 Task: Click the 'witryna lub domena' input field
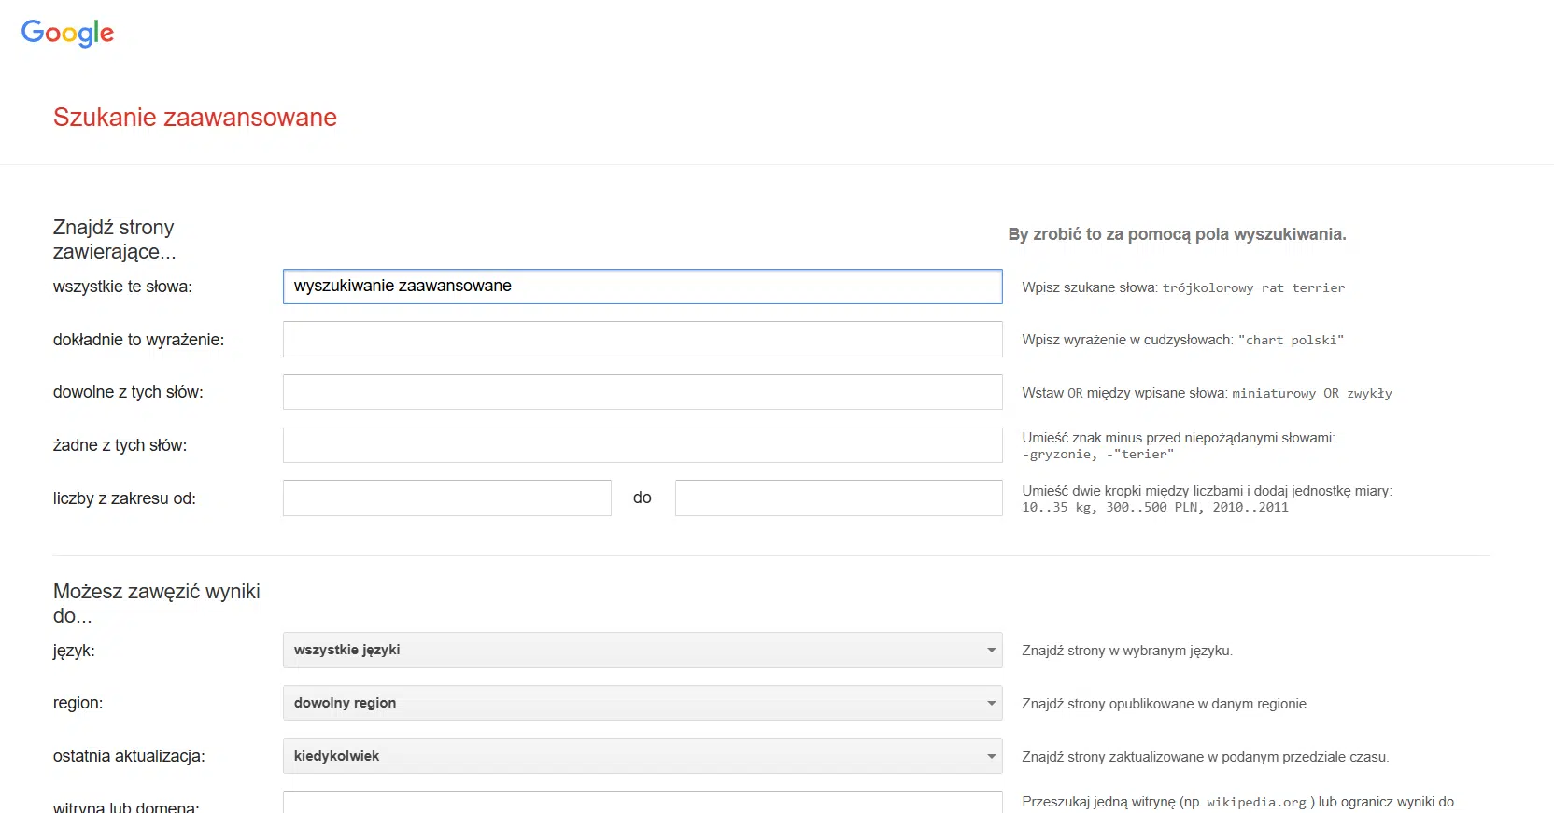click(643, 802)
